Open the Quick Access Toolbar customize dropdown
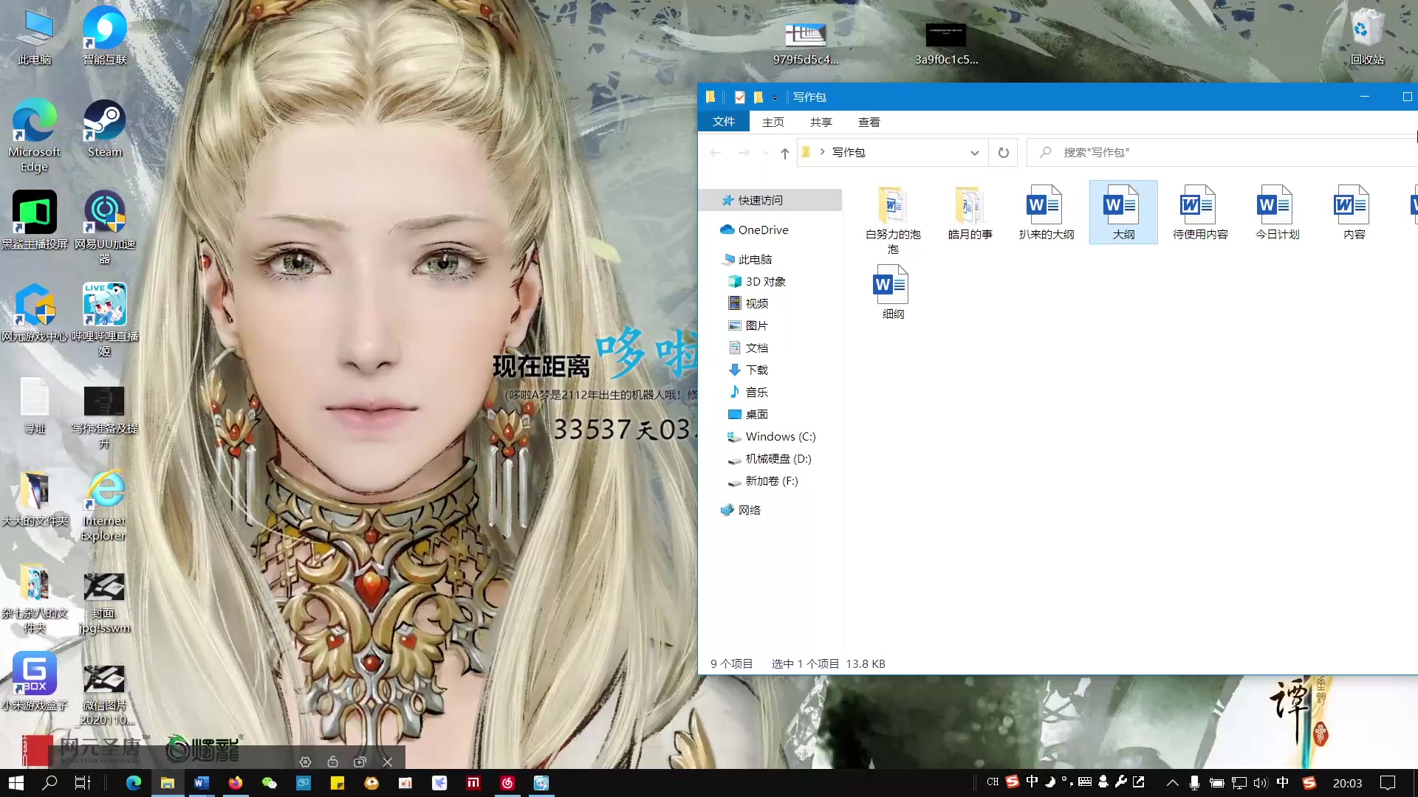The height and width of the screenshot is (797, 1418). 775,97
